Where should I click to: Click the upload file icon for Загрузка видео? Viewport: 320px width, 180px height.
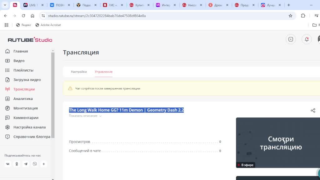pyautogui.click(x=7, y=80)
